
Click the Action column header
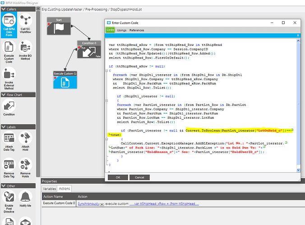[83, 197]
